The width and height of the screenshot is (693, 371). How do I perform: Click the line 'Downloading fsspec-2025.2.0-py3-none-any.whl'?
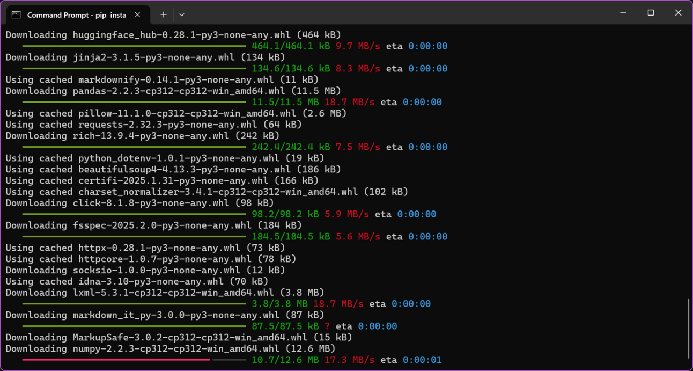pyautogui.click(x=153, y=225)
